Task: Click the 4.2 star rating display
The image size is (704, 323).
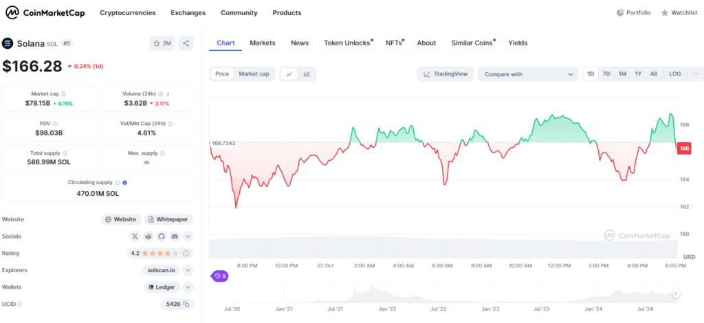Action: (160, 254)
